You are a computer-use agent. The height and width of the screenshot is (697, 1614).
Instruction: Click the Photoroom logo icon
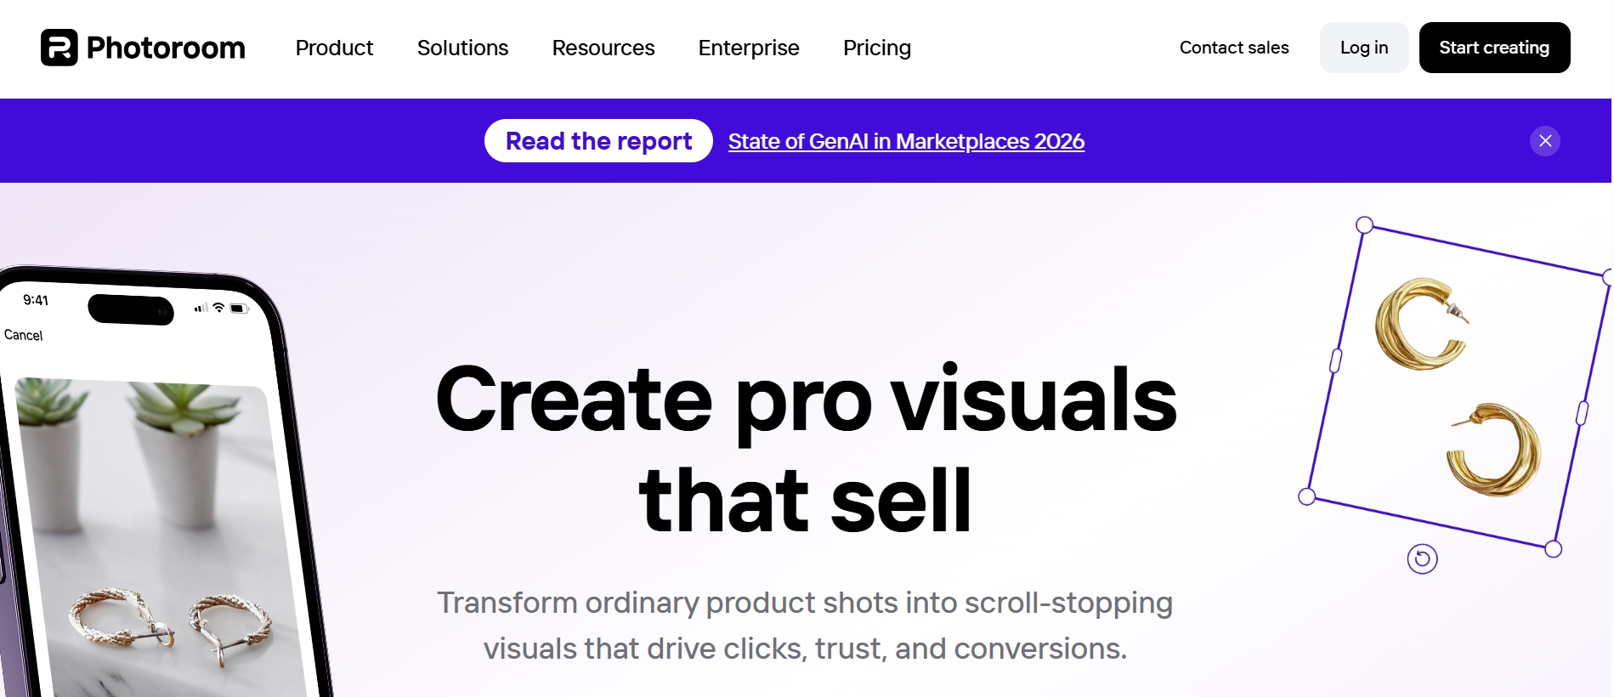coord(59,48)
